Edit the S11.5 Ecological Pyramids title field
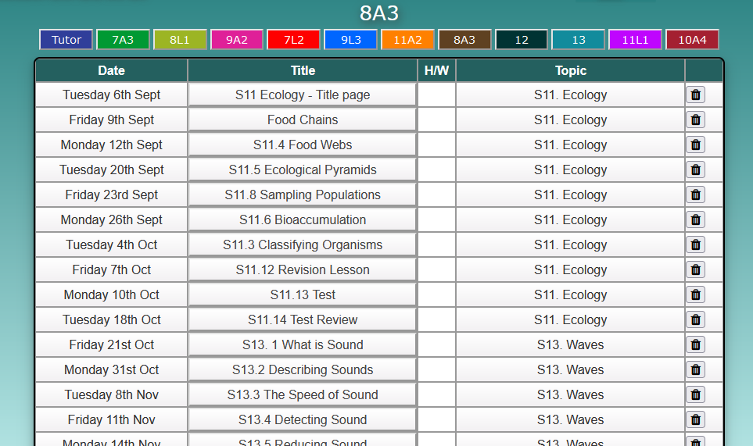This screenshot has width=753, height=446. (303, 169)
